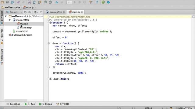Viewport: 195px width, 109px height.
Task: Open the Event Log tool window
Action: (13, 104)
